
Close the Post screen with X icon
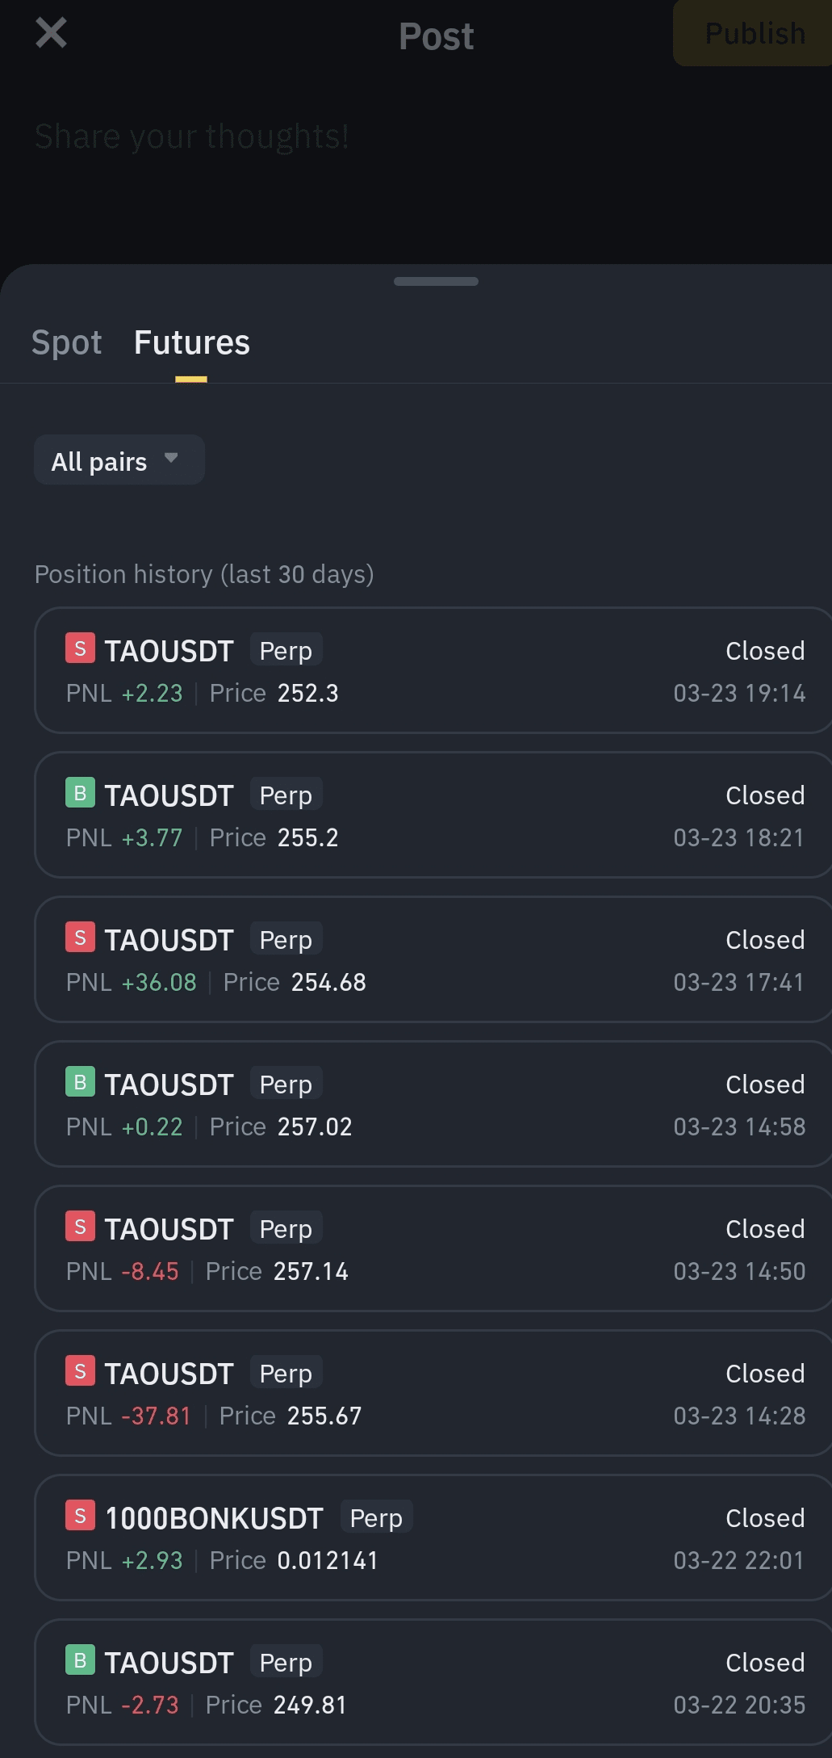click(x=51, y=33)
